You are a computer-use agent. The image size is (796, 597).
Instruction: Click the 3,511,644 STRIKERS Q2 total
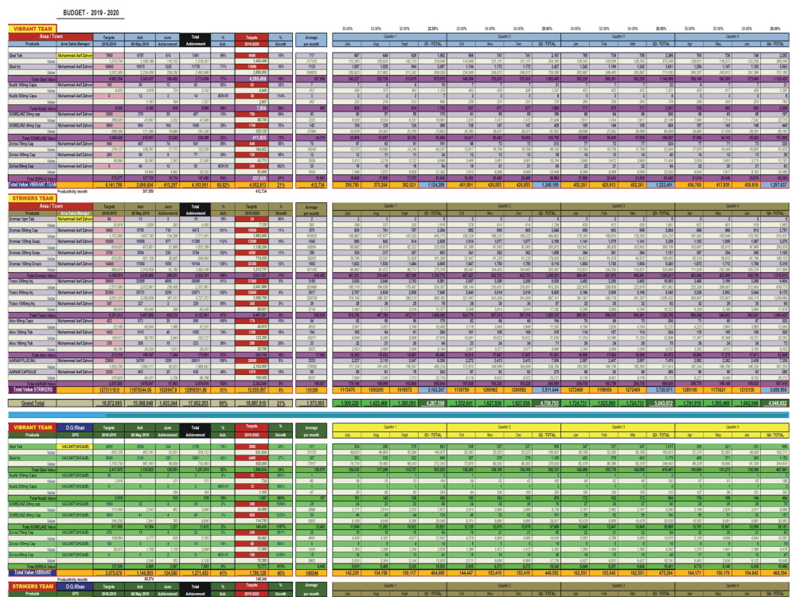tap(546, 390)
